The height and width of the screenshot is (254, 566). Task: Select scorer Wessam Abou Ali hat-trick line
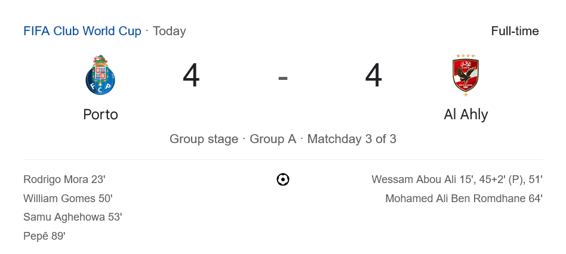[457, 179]
